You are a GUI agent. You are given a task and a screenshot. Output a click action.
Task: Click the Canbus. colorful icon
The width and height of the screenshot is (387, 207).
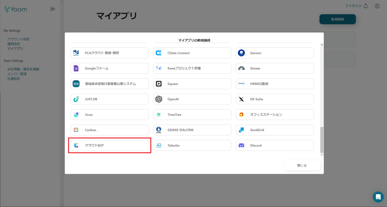point(76,130)
